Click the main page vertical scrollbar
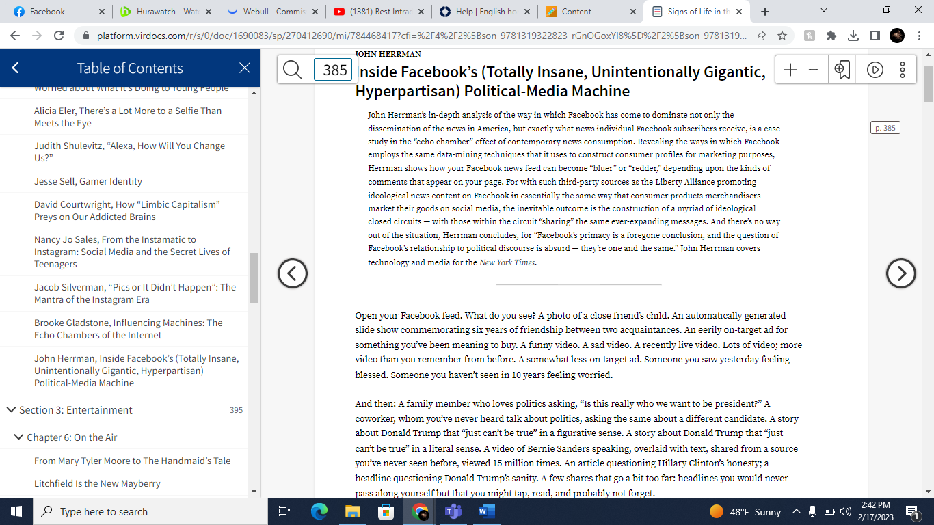This screenshot has width=934, height=525. (928, 84)
